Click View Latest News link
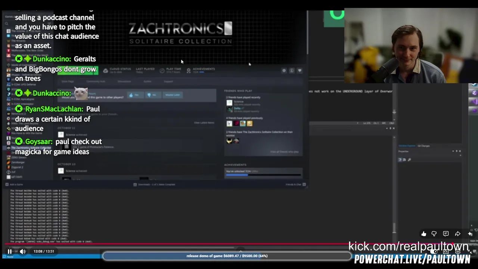Screen dimensions: 478x269 (x=204, y=123)
